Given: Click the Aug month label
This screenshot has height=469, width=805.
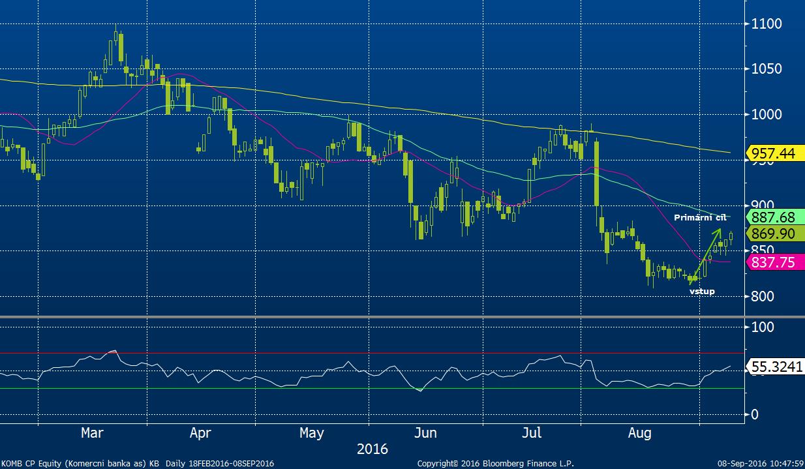Looking at the screenshot, I should (x=640, y=432).
